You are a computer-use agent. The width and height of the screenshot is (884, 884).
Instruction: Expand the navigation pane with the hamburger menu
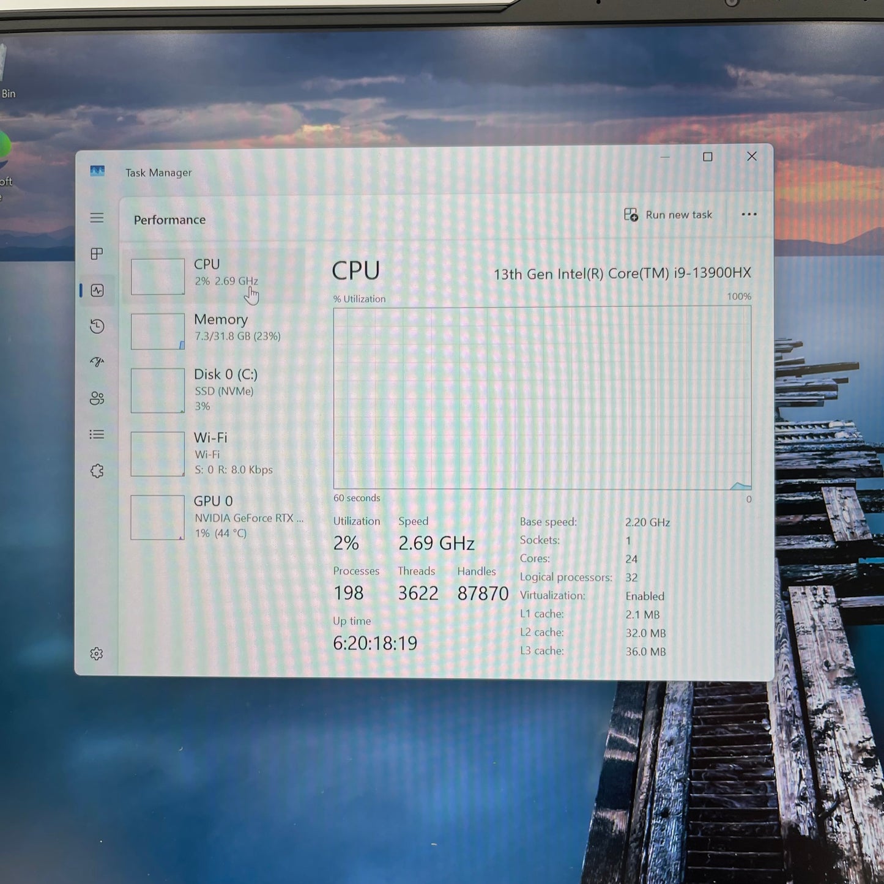97,218
